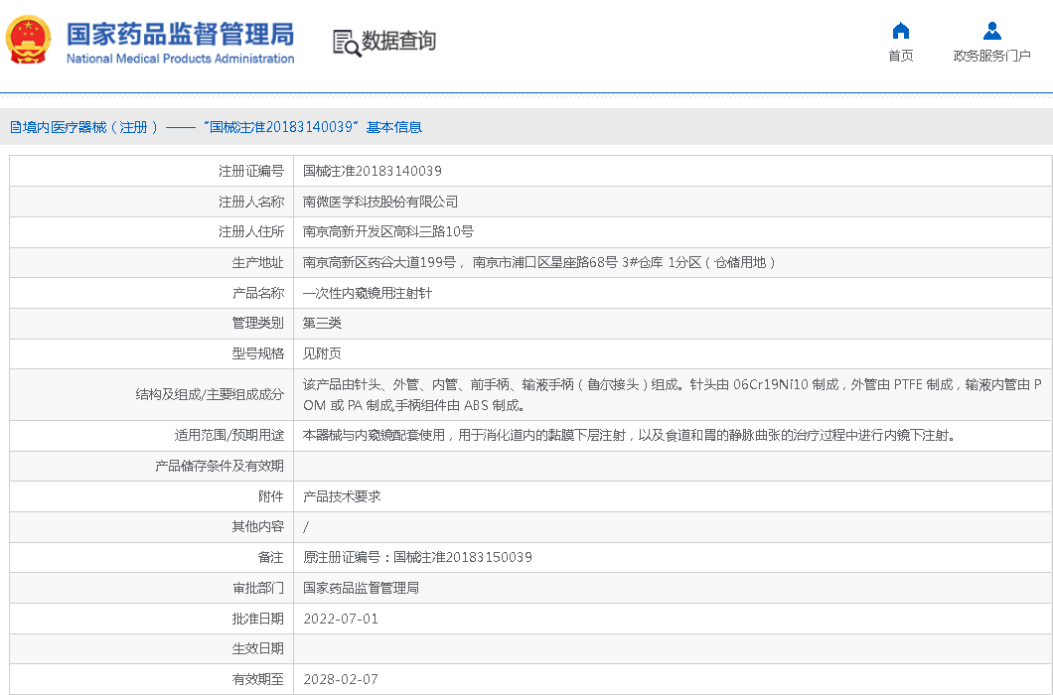The height and width of the screenshot is (695, 1053).
Task: Select product name 一次性内窥镜用注射针
Action: coord(368,293)
